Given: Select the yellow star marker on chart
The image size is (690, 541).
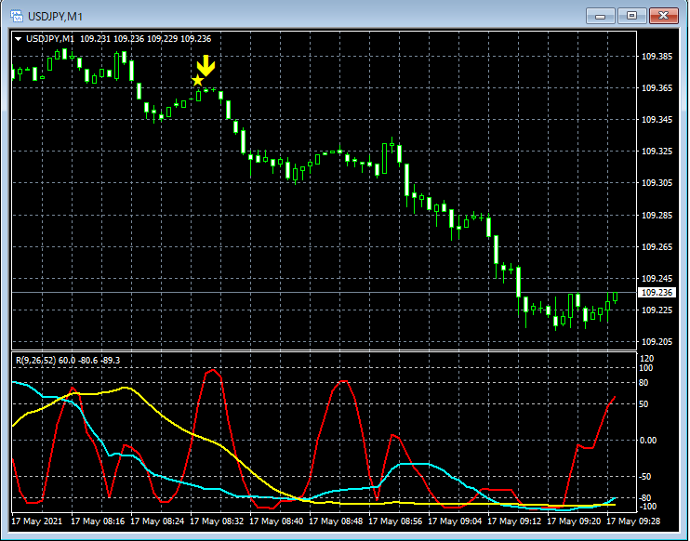Looking at the screenshot, I should click(x=197, y=81).
